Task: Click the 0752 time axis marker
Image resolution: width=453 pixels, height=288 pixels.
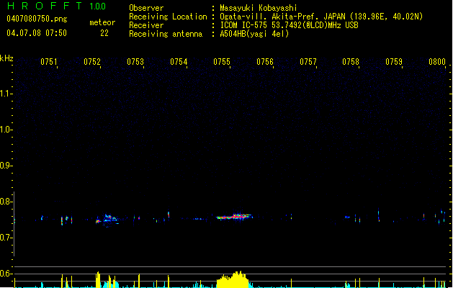Action: (92, 62)
